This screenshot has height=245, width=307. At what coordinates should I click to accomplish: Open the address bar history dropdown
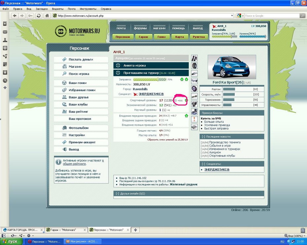coord(232,15)
